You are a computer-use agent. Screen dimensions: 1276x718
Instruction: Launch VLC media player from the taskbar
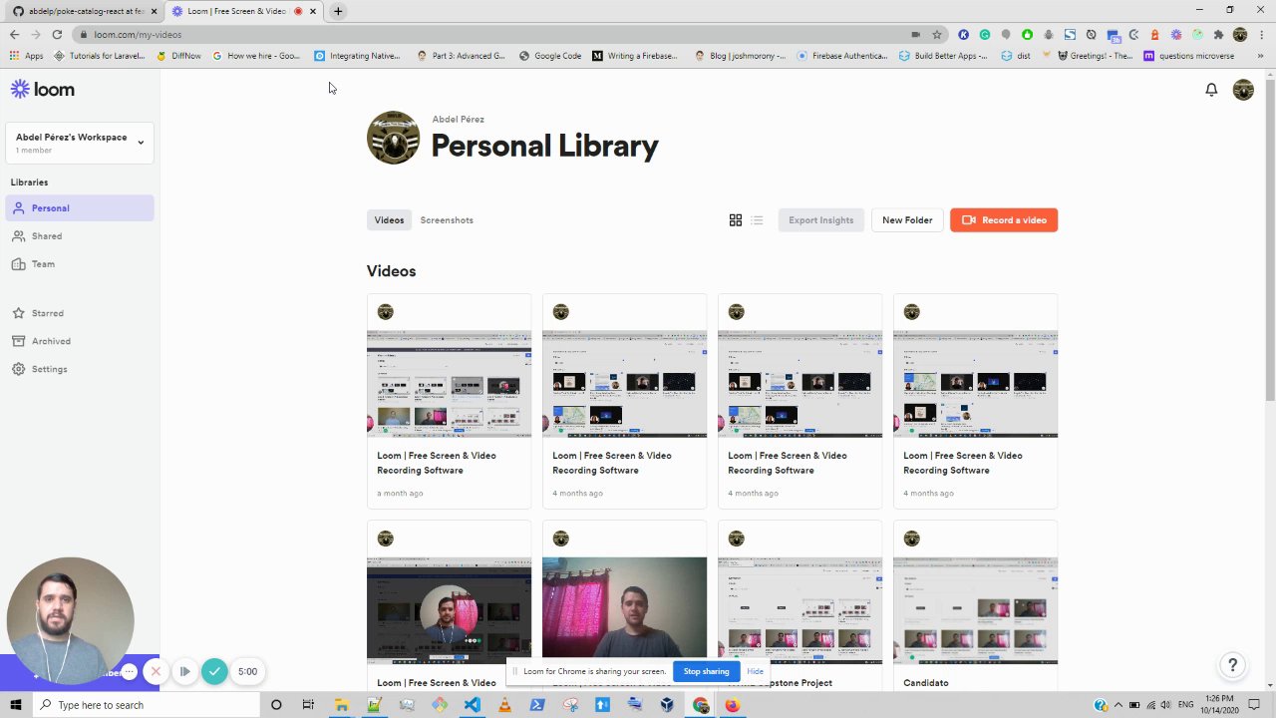click(504, 705)
